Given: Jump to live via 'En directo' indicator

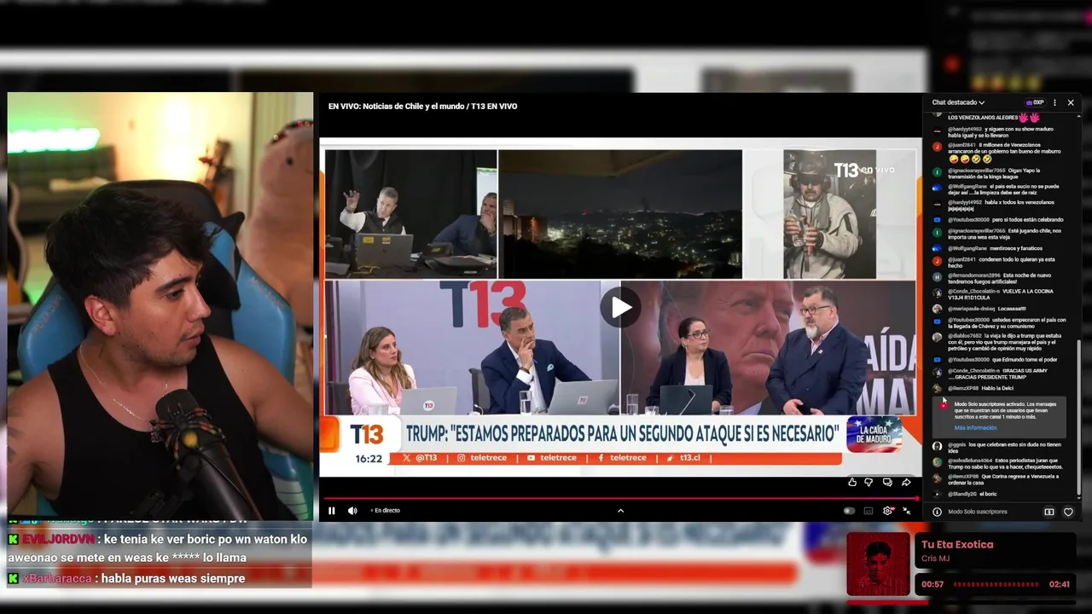Looking at the screenshot, I should coord(386,511).
